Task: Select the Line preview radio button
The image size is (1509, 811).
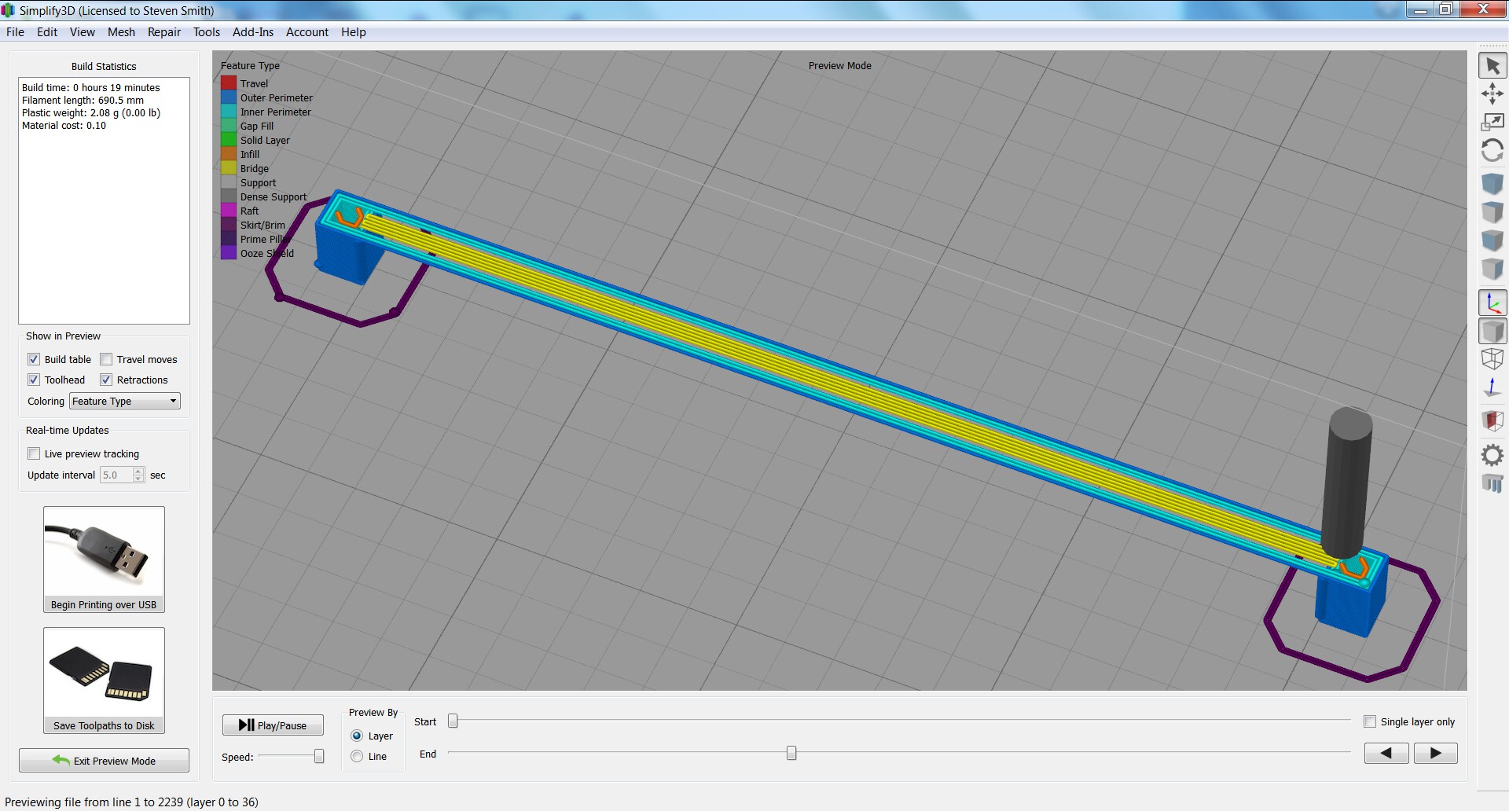Action: [x=357, y=756]
